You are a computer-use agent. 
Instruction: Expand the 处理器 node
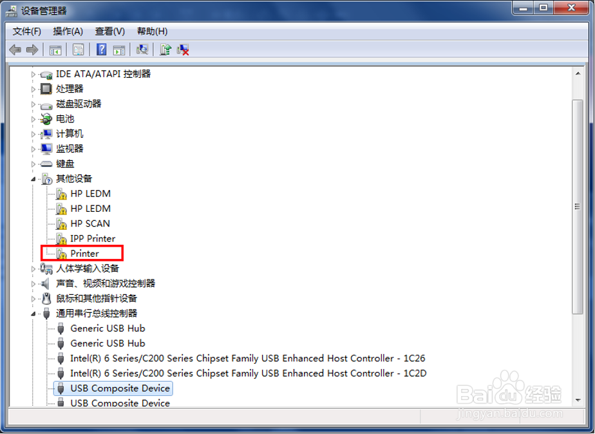33,89
